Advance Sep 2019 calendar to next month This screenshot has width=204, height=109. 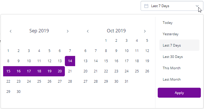point(67,31)
